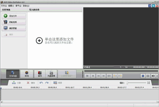This screenshot has height=107, width=159.
Task: Undo with the left curved arrow
Action: tap(41, 83)
